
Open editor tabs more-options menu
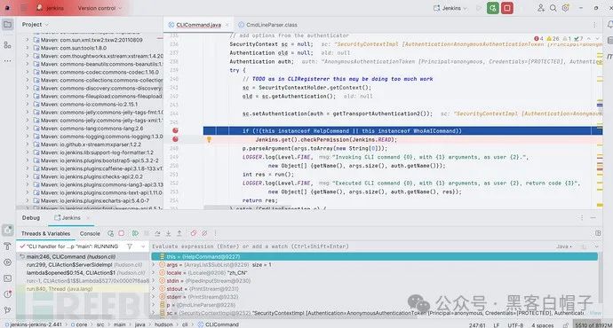pos(594,25)
